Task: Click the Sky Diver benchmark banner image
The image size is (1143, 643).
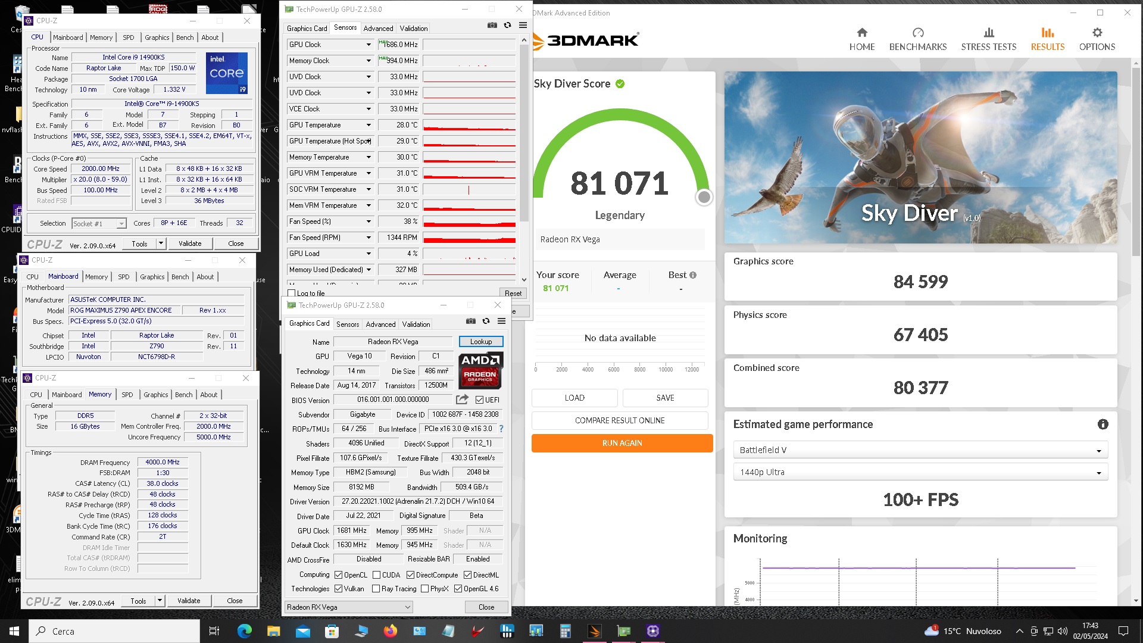Action: click(x=920, y=157)
